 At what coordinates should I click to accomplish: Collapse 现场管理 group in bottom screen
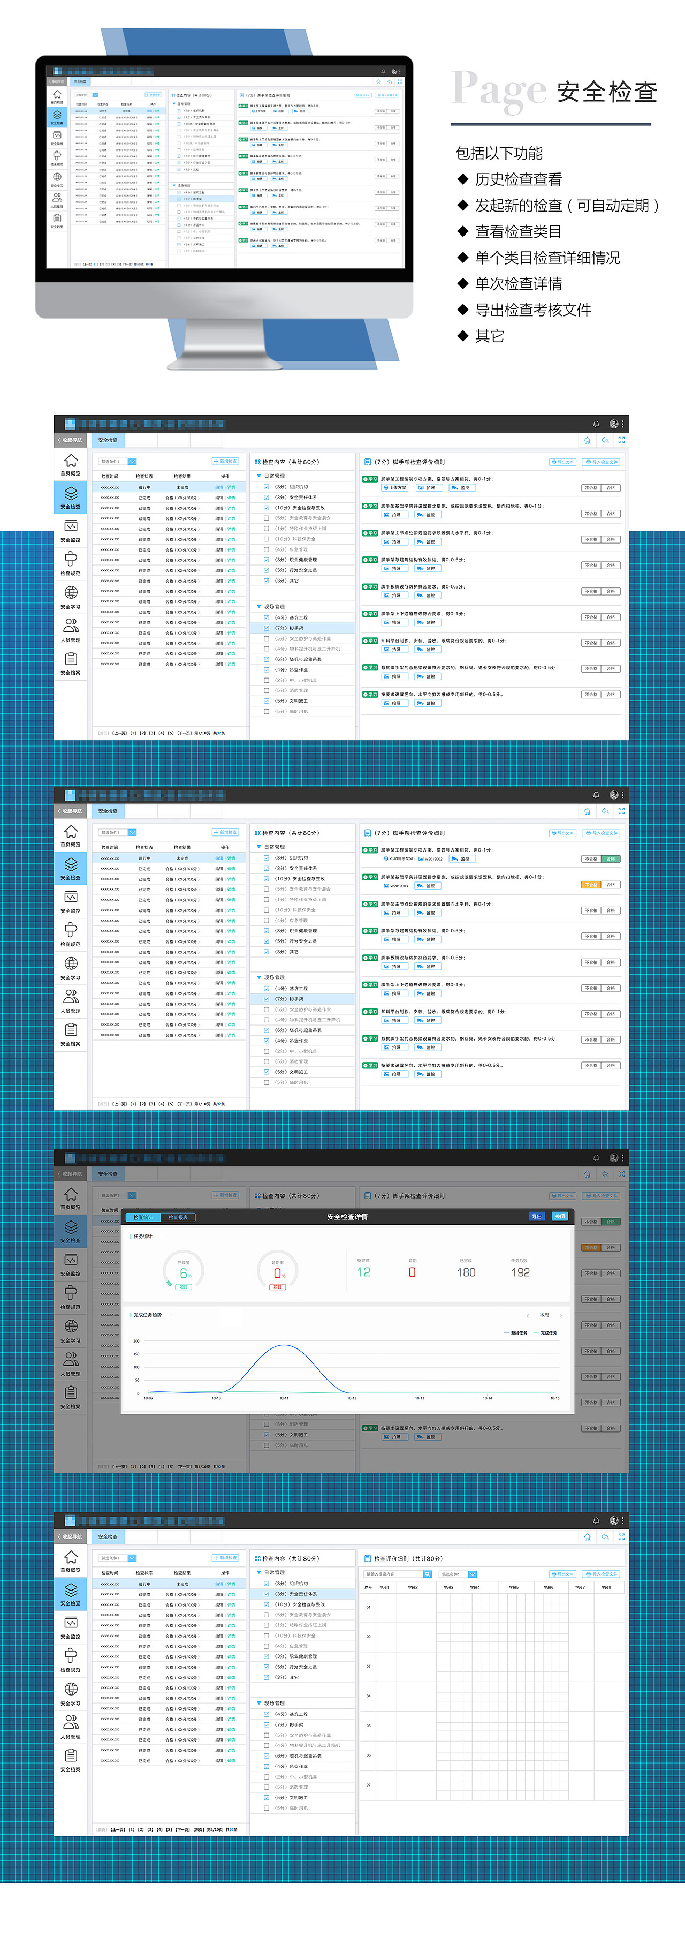coord(258,1703)
